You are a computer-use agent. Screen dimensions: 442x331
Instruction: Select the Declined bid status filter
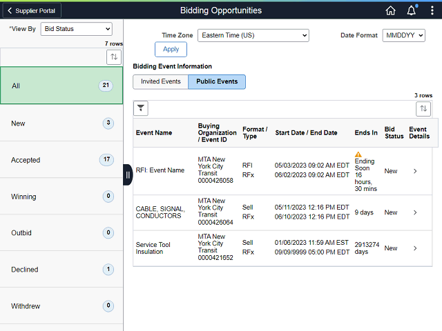click(61, 270)
